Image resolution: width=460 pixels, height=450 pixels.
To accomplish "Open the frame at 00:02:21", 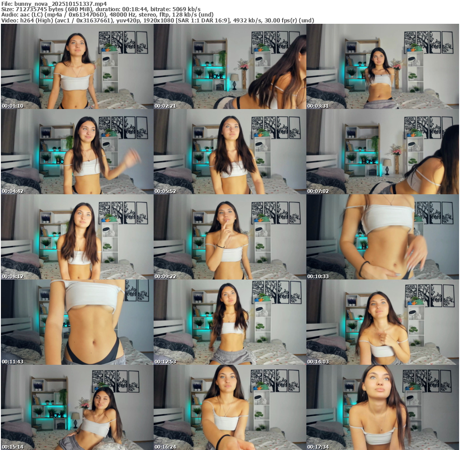I will 230,66.
